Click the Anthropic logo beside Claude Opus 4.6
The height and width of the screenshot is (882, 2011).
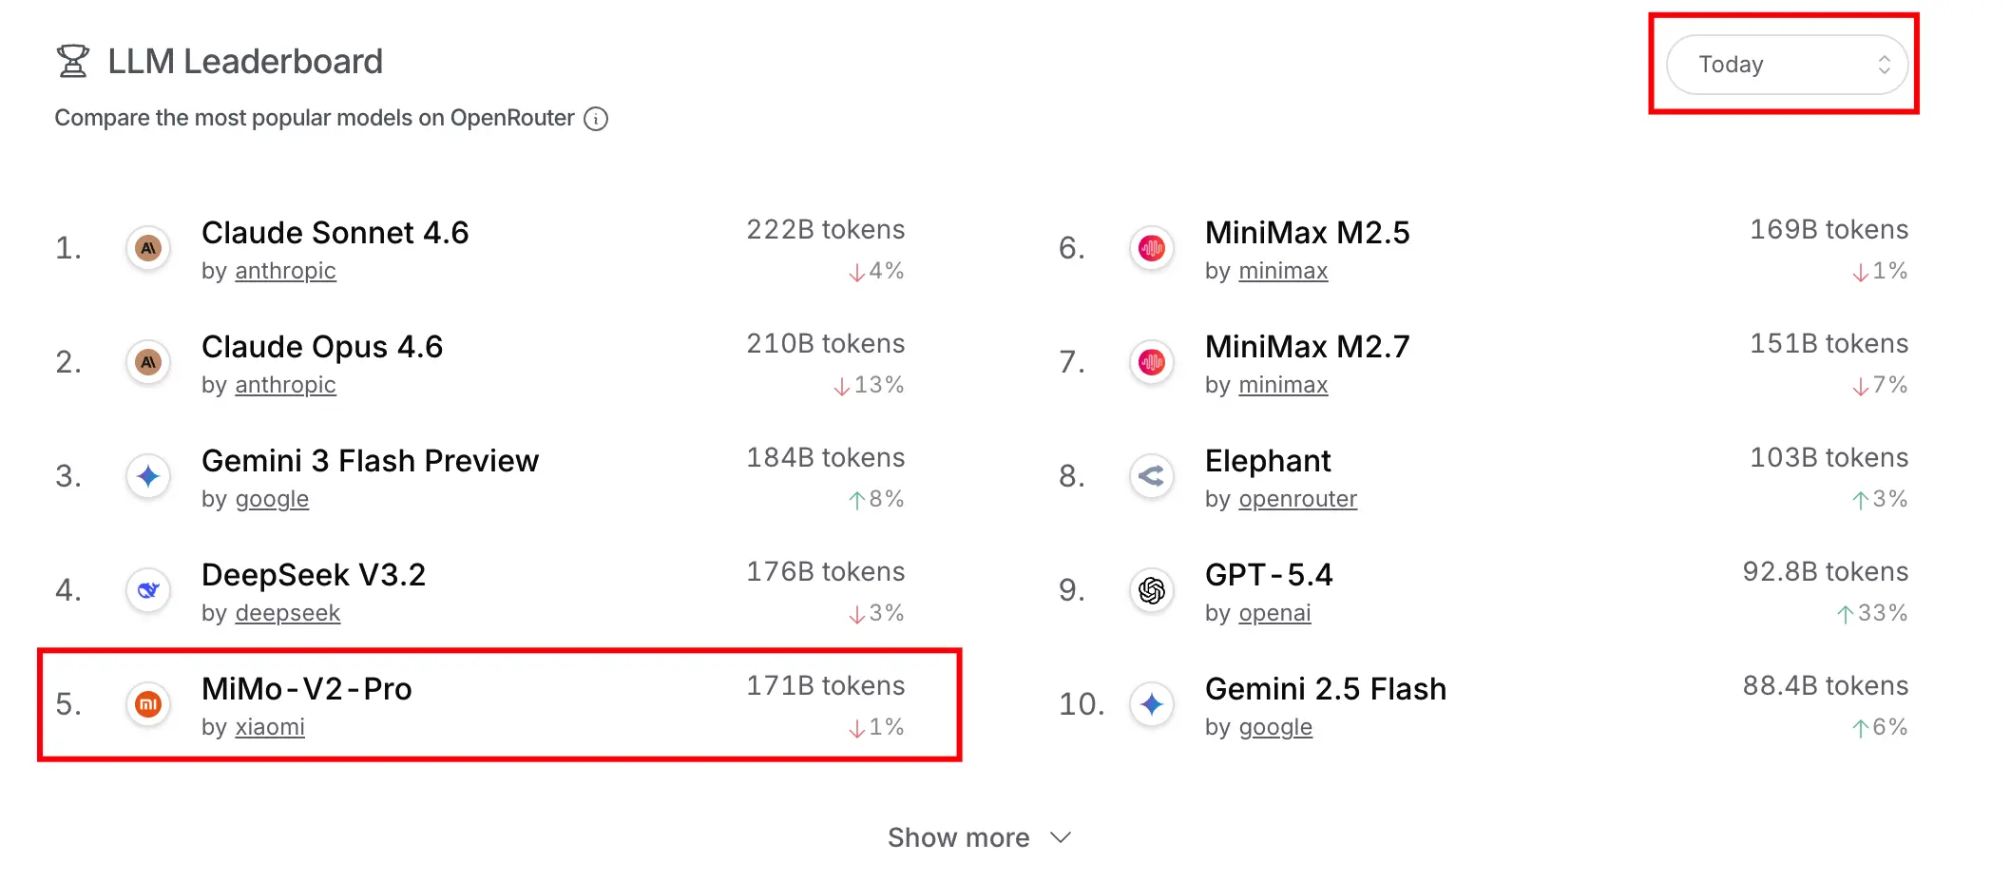(x=148, y=363)
